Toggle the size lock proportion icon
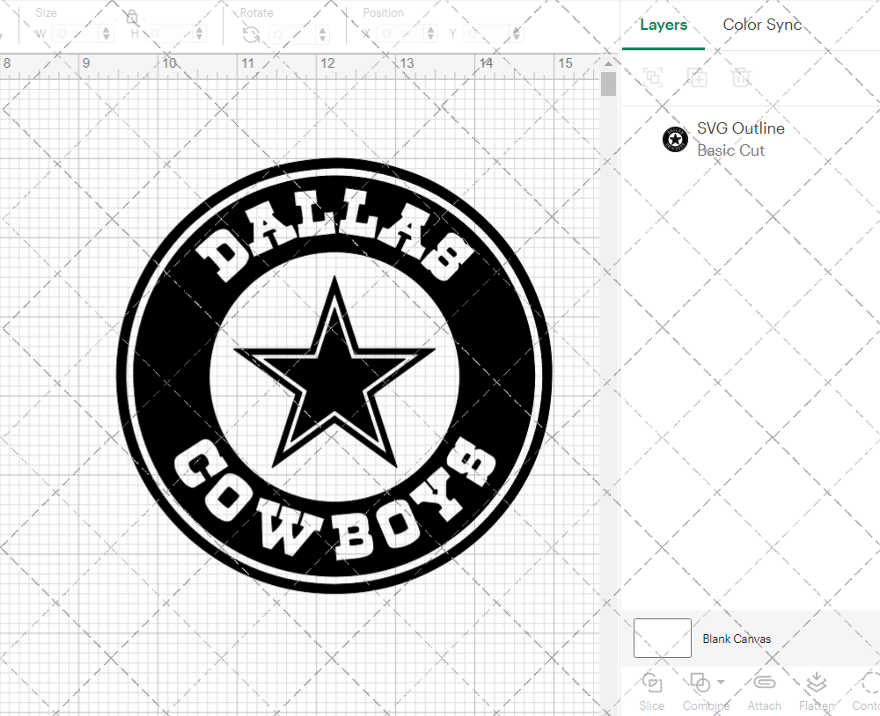880x716 pixels. click(x=132, y=17)
